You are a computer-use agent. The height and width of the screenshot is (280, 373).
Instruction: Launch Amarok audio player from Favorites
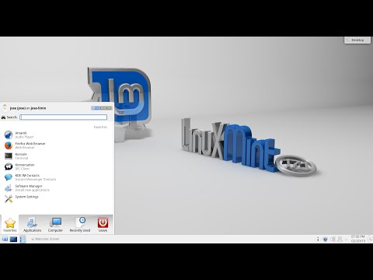pyautogui.click(x=56, y=135)
